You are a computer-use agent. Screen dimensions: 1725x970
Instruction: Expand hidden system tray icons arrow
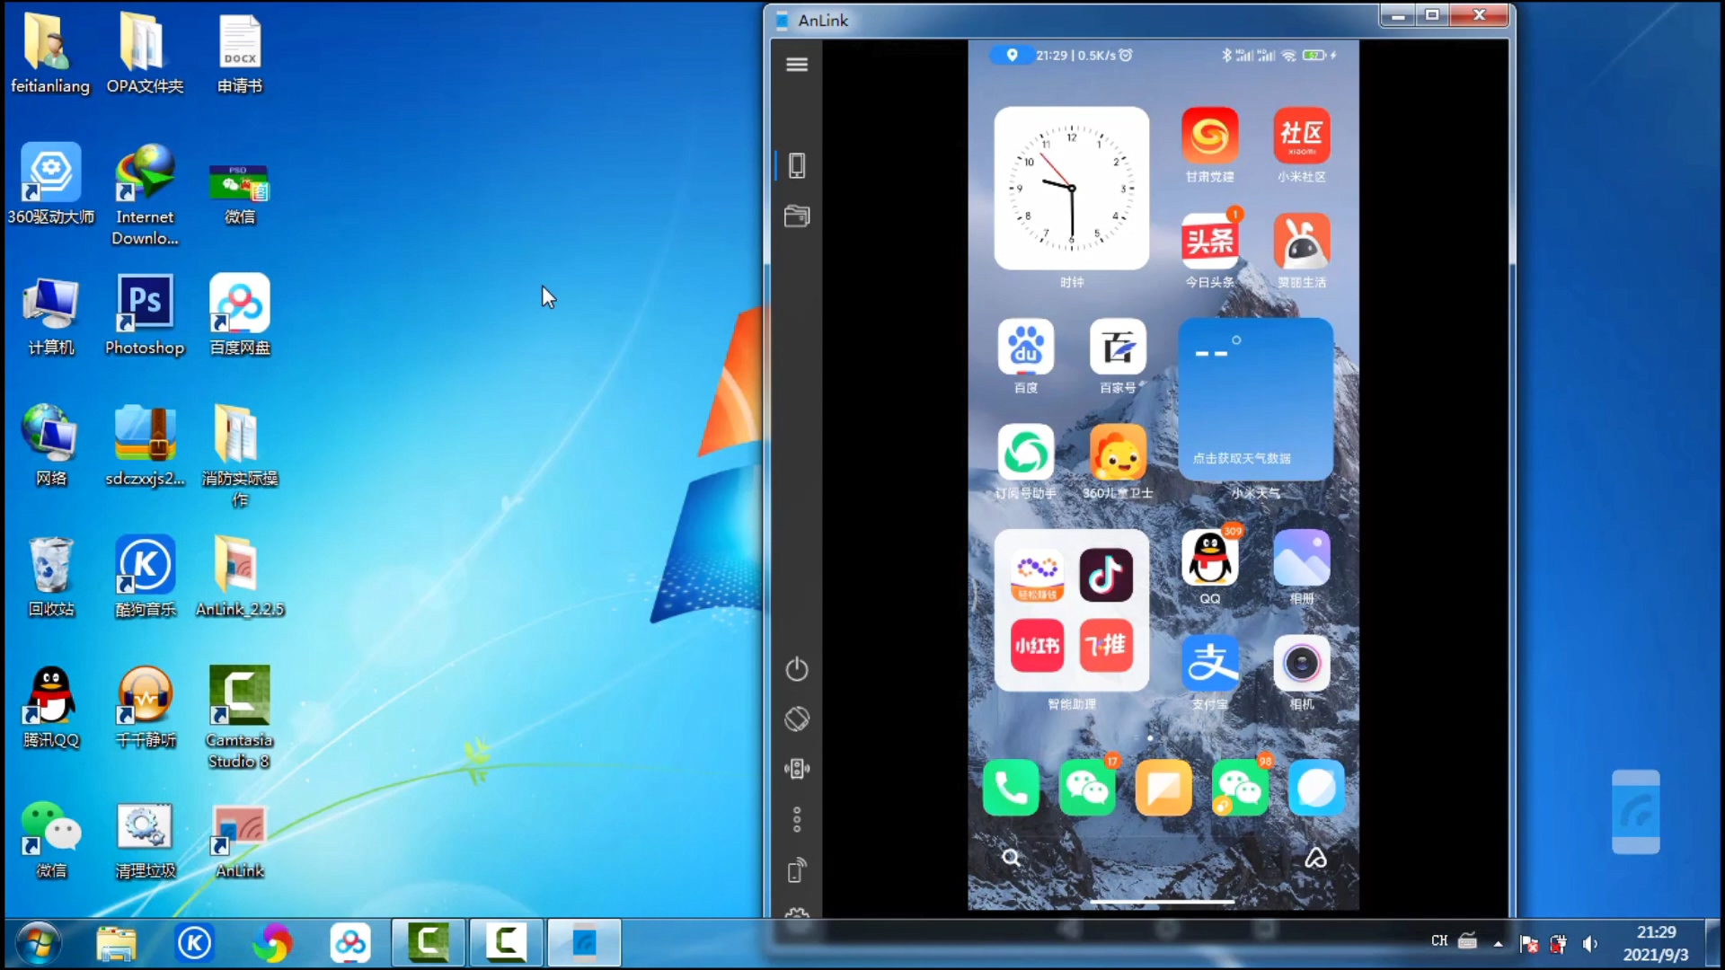click(1498, 943)
